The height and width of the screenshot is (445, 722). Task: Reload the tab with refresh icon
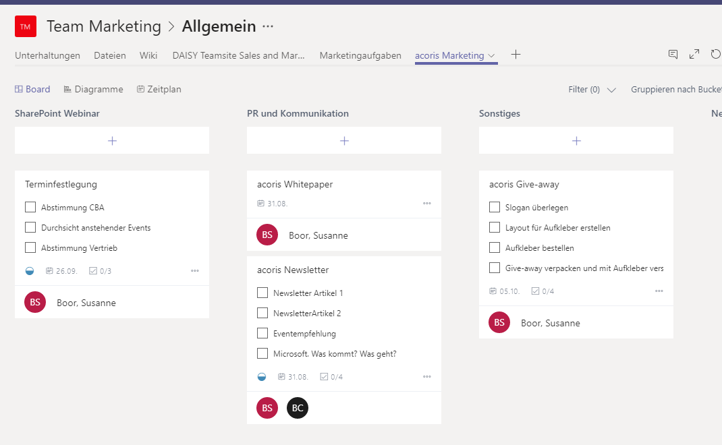(715, 55)
